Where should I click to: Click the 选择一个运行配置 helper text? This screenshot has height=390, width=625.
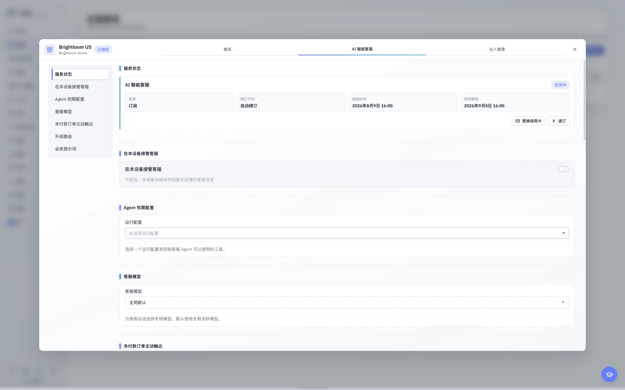[x=176, y=249]
